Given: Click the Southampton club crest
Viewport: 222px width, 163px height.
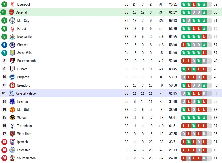Looking at the screenshot, I should tap(12, 158).
